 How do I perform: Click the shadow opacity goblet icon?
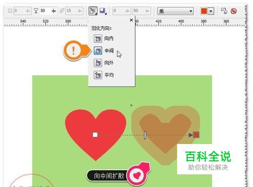pyautogui.click(x=36, y=11)
